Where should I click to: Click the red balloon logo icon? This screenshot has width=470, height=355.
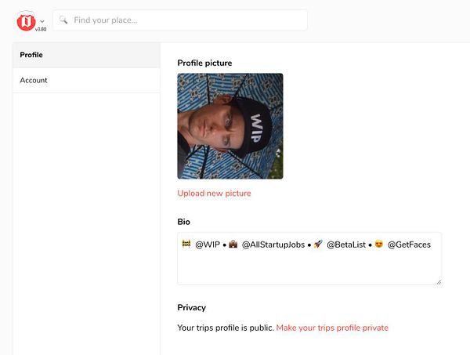(27, 20)
